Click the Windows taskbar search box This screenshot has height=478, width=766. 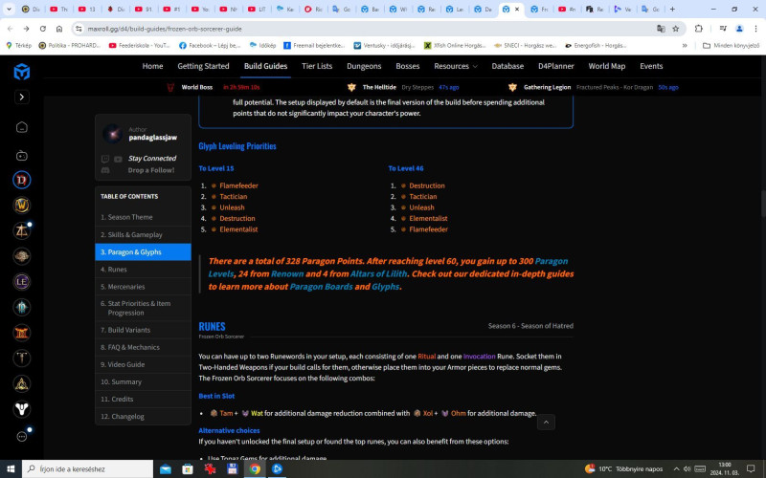coord(88,468)
